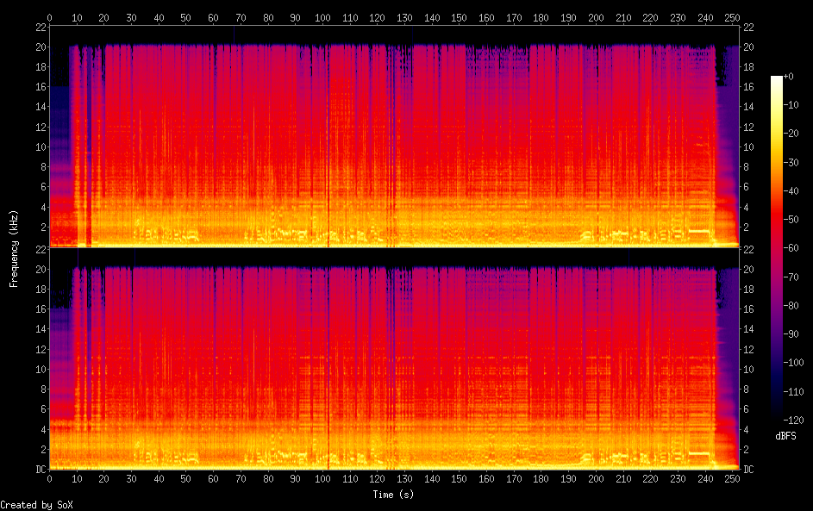Click the "Frequency (kHz)" axis label
813x511 pixels.
(14, 247)
